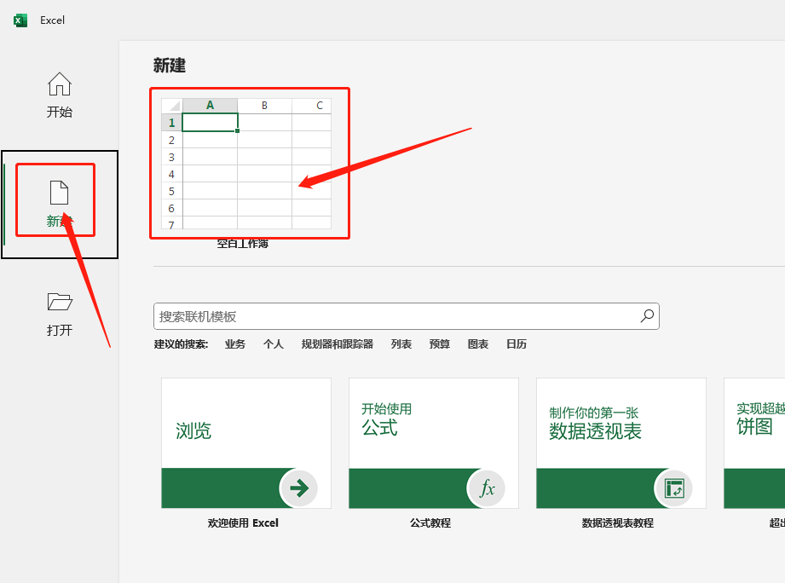Screen dimensions: 785x583
Task: Search suggested category 日历
Action: tap(517, 343)
